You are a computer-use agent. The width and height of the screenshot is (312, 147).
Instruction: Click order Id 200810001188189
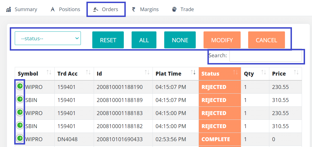[120, 100]
